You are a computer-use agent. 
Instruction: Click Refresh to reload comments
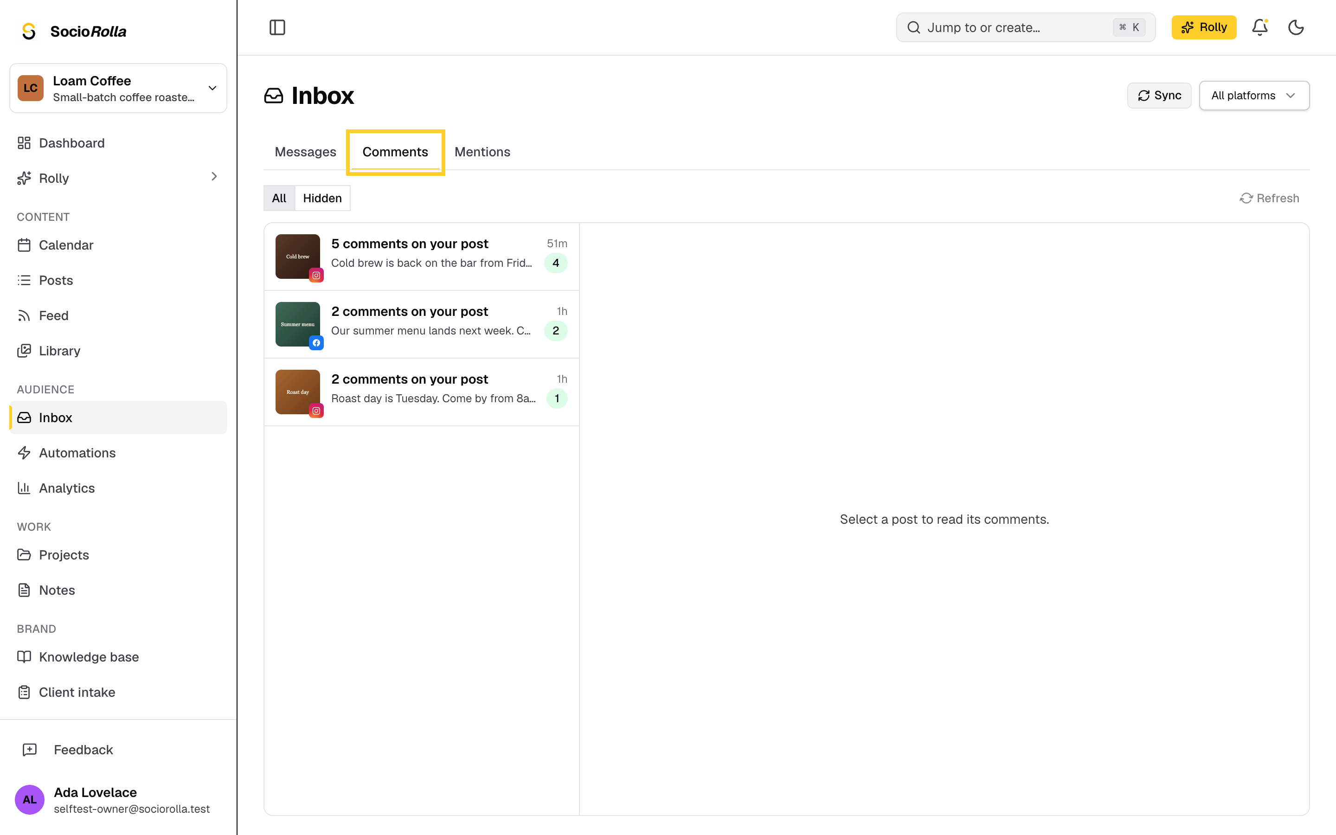click(x=1269, y=198)
